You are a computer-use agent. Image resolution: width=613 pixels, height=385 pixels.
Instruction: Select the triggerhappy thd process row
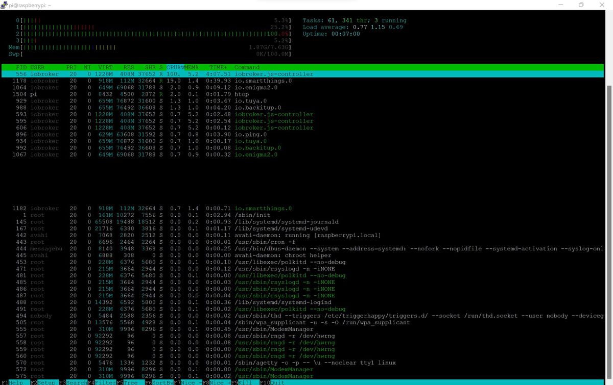click(x=302, y=316)
